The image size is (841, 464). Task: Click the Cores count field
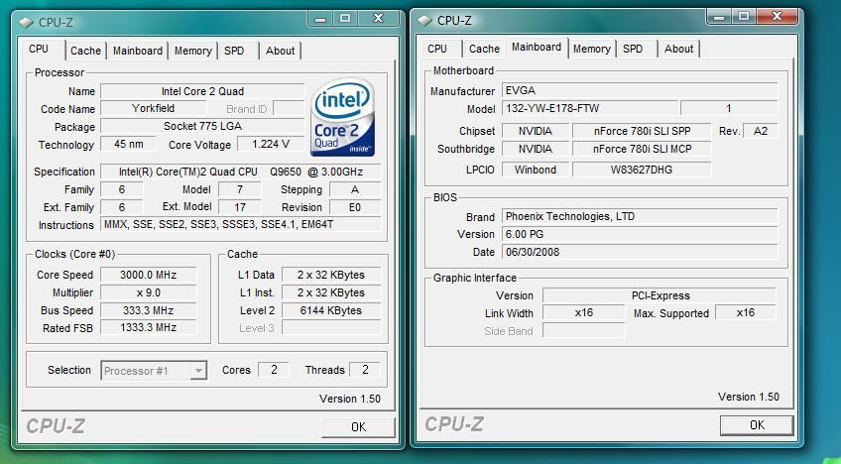(x=274, y=370)
